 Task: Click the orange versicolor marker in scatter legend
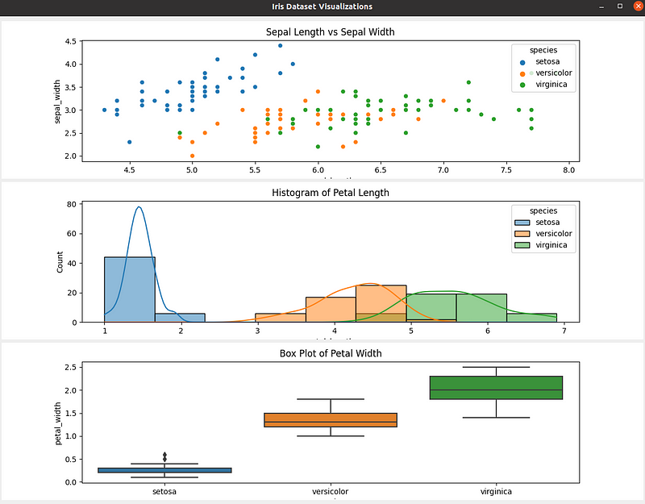522,74
